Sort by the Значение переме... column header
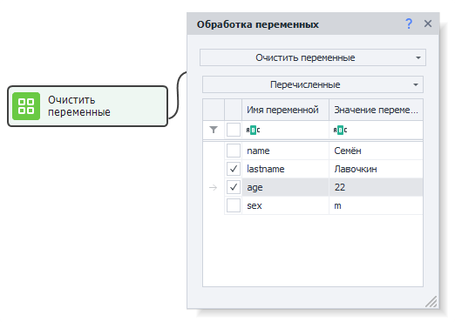 (376, 110)
